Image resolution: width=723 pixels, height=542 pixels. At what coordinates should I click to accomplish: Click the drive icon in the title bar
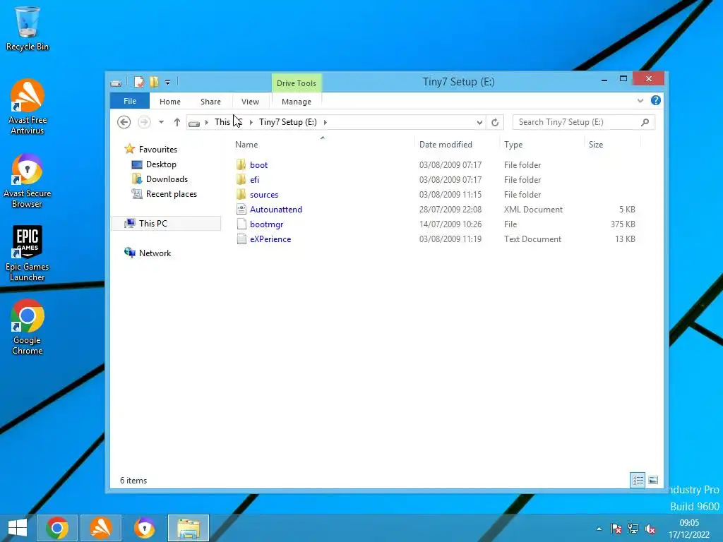pos(116,83)
